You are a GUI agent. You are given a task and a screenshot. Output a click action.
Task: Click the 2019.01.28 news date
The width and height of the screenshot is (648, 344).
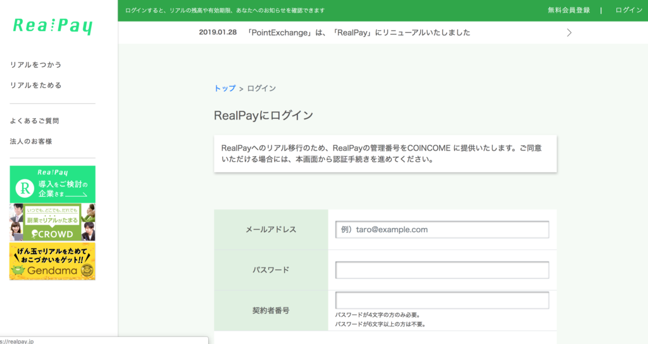coord(218,32)
